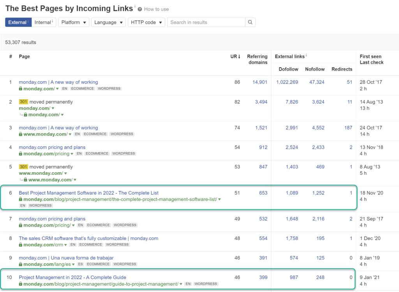This screenshot has height=292, width=399.
Task: Click www.monday.com/ URL in row 3
Action: click(x=46, y=134)
